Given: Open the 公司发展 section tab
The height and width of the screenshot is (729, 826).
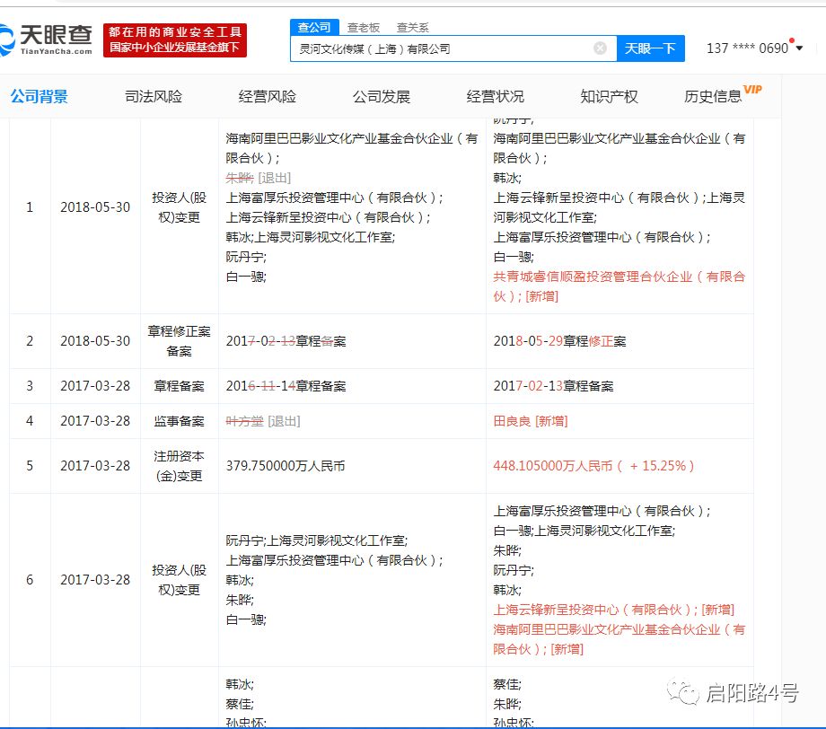Looking at the screenshot, I should [381, 96].
